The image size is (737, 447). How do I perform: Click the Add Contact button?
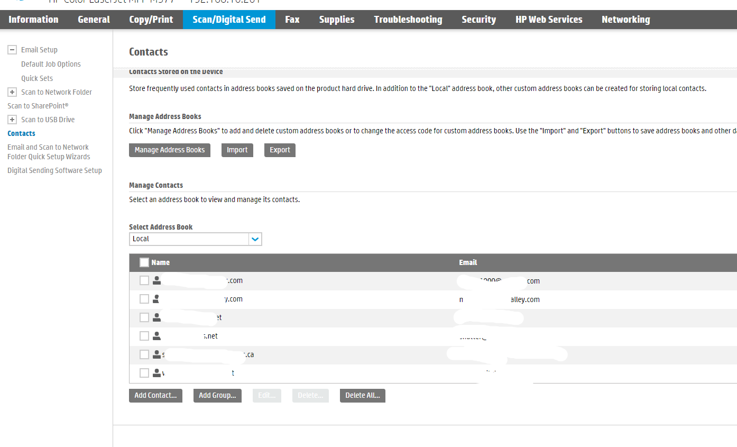click(x=155, y=395)
